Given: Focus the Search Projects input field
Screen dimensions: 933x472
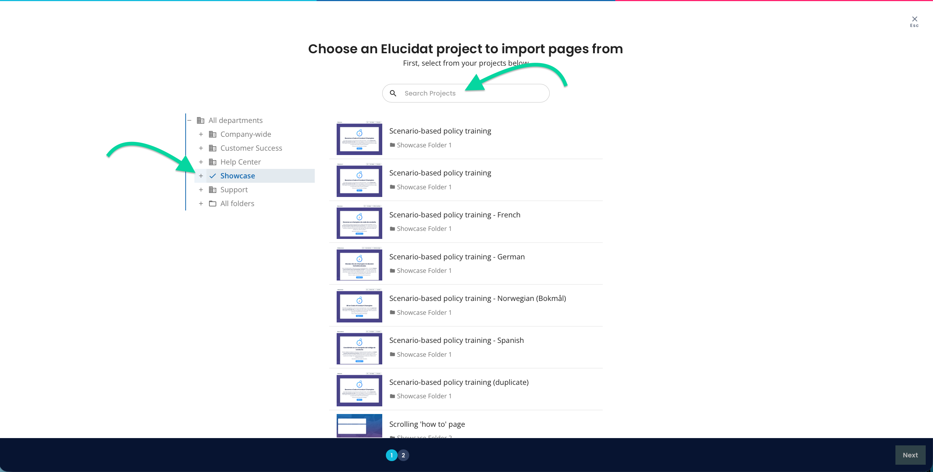Looking at the screenshot, I should pos(466,93).
